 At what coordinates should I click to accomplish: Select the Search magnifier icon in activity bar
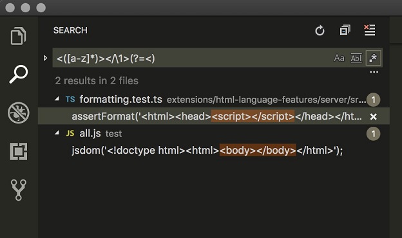coord(19,74)
